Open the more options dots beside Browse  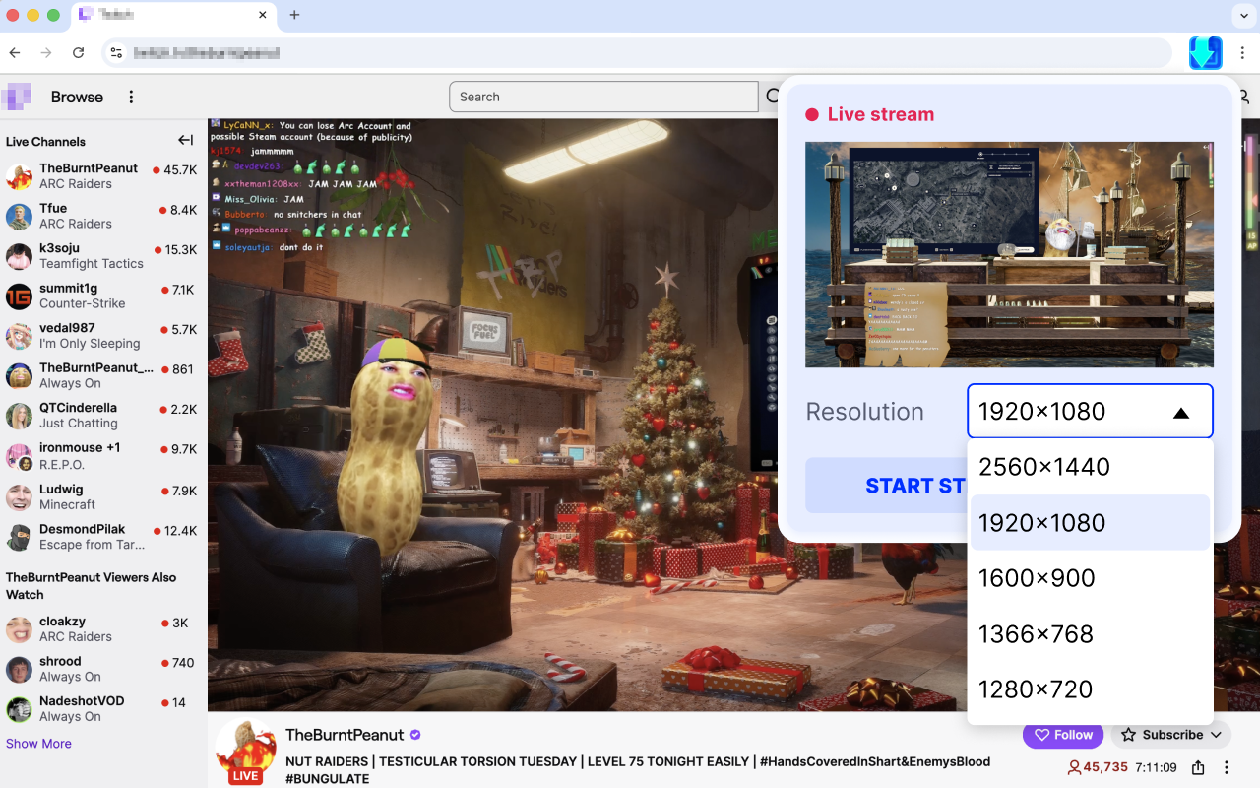131,97
